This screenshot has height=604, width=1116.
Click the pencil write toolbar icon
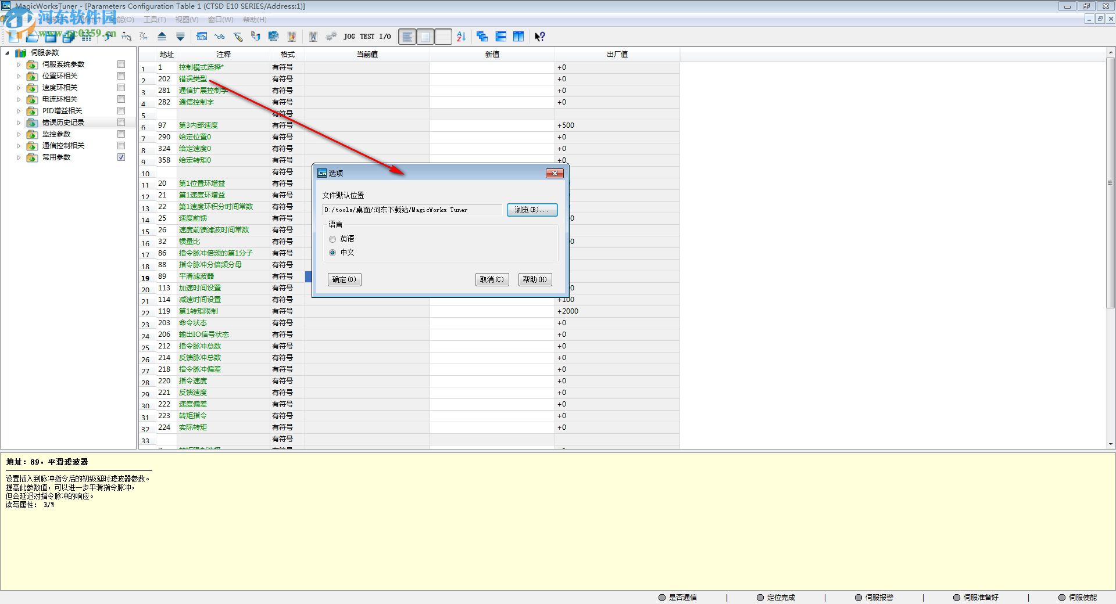(x=238, y=37)
